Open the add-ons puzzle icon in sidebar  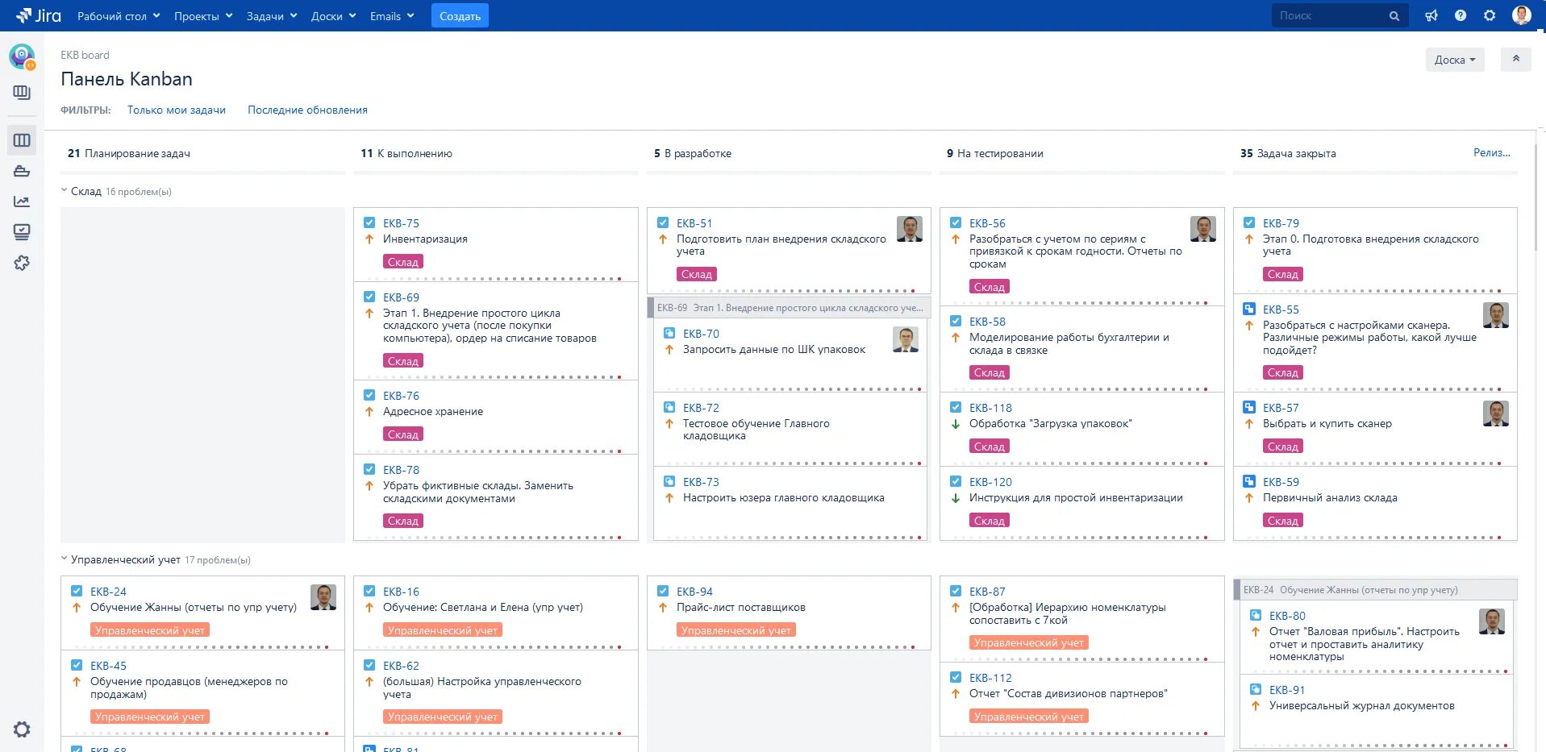pos(22,263)
